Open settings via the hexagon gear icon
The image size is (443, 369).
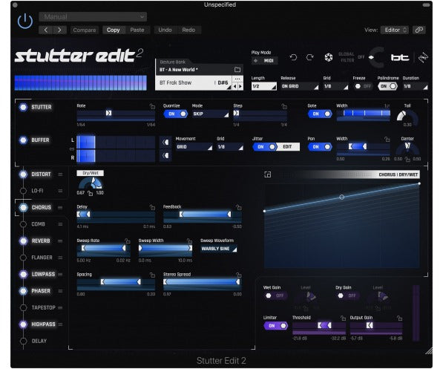(328, 57)
